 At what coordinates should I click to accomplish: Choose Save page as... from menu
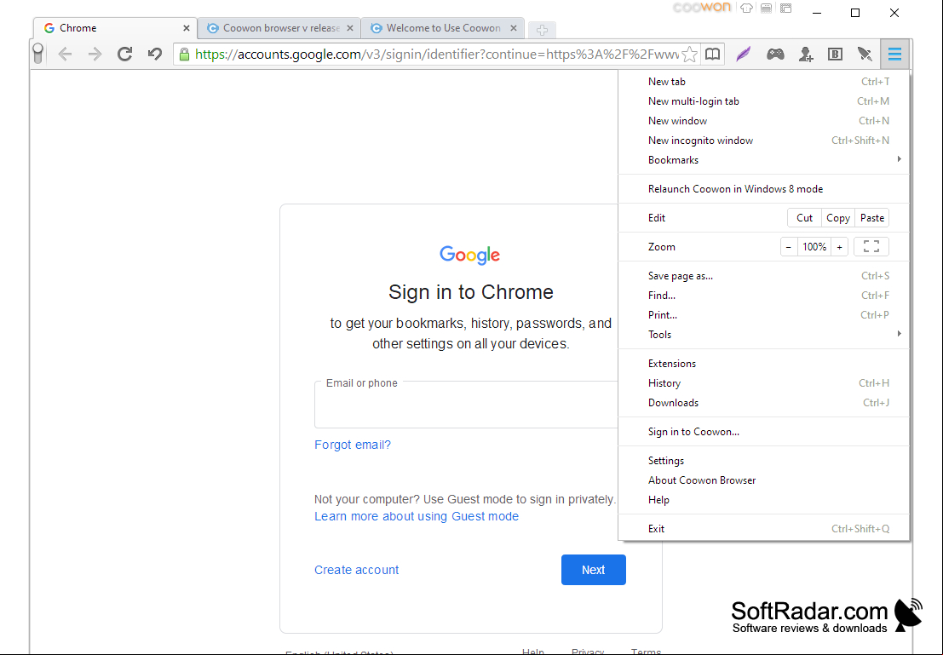click(764, 276)
